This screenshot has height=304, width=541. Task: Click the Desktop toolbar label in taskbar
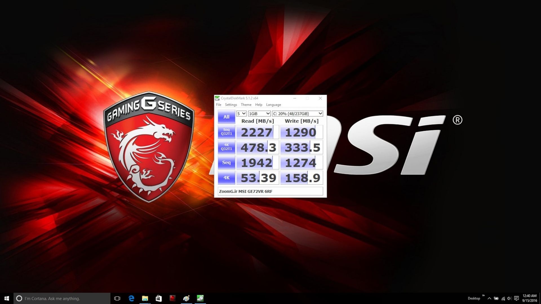474,298
